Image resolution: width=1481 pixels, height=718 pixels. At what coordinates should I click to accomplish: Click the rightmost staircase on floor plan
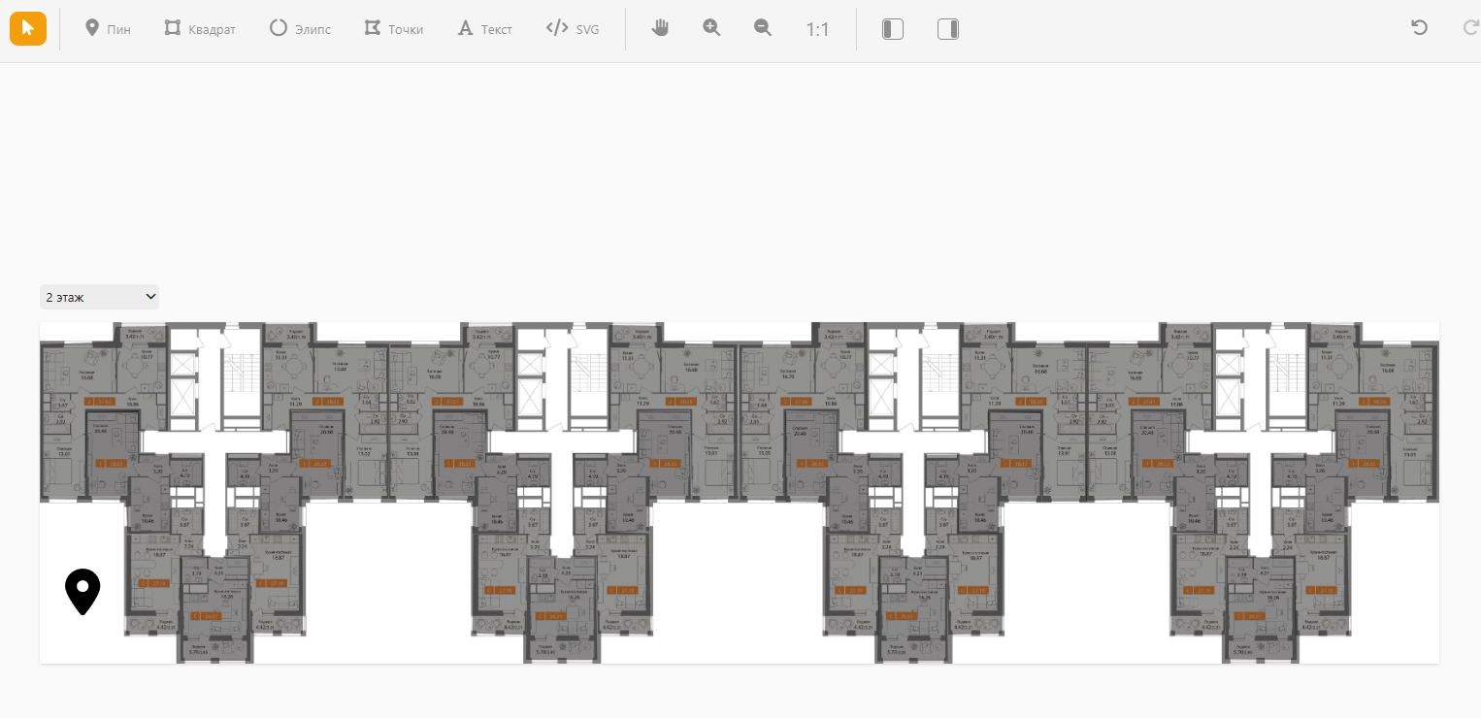pos(1285,374)
